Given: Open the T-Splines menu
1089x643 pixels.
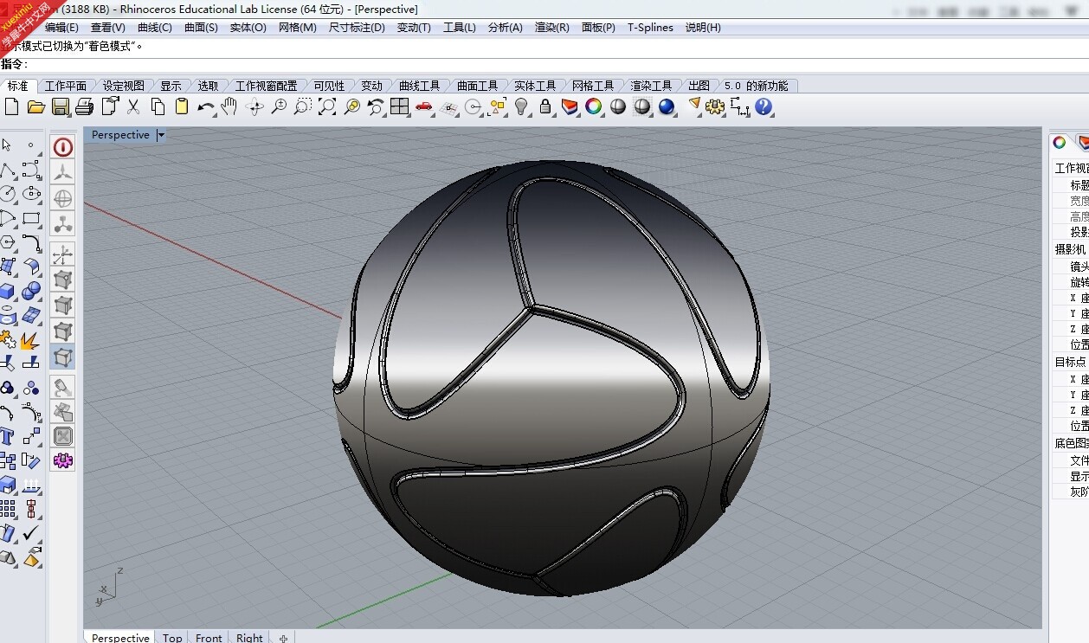Looking at the screenshot, I should (x=650, y=27).
